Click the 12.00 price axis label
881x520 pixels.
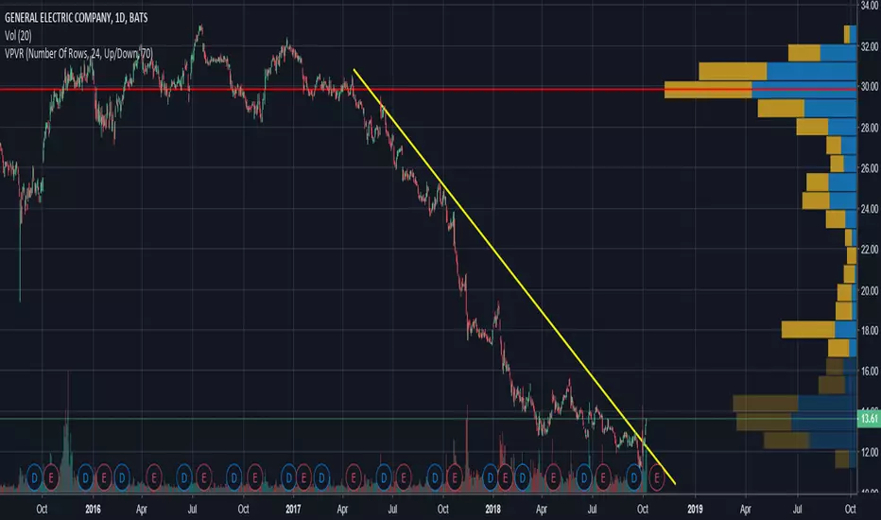[x=870, y=452]
